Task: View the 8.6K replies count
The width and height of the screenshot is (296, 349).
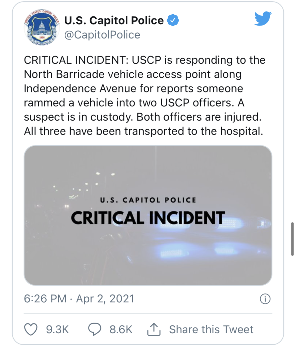Action: pyautogui.click(x=121, y=330)
